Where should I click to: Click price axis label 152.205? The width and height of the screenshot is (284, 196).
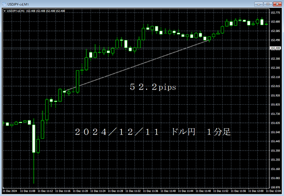[x=275, y=68]
